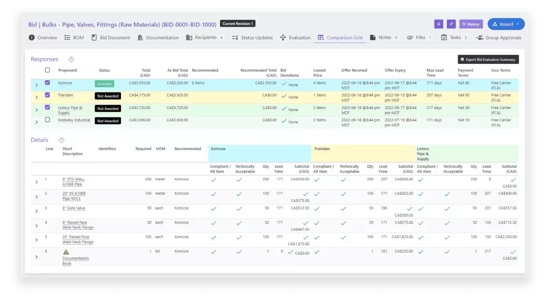Toggle the select-all proponents checkbox
The height and width of the screenshot is (299, 550).
coord(47,70)
